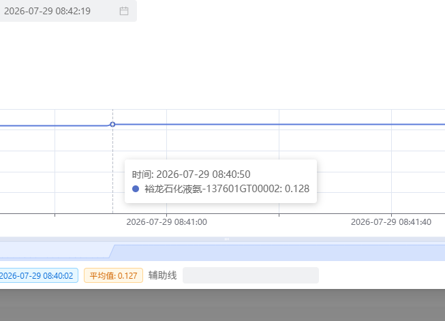Click the orange 平均值: 0.127 tag

coord(113,275)
